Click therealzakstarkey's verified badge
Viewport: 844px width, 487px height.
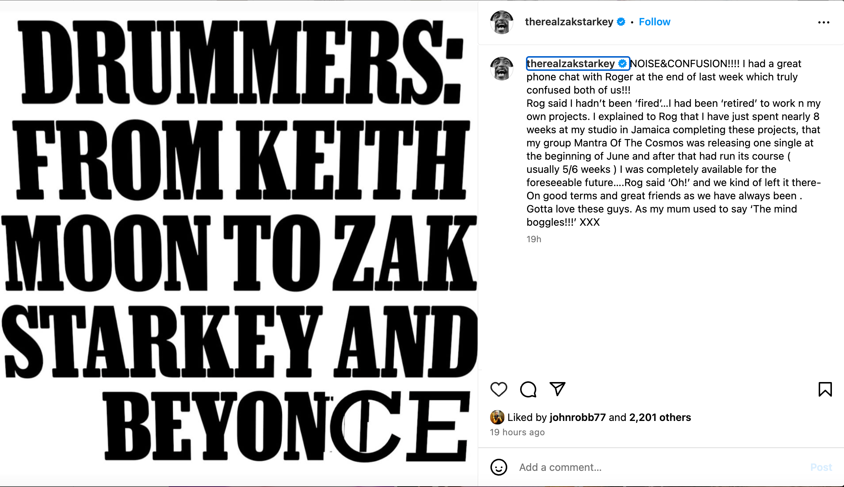(621, 22)
